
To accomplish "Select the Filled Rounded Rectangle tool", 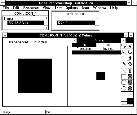I will [130, 83].
